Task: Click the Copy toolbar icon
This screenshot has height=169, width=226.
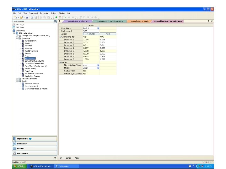Action: tap(45, 18)
